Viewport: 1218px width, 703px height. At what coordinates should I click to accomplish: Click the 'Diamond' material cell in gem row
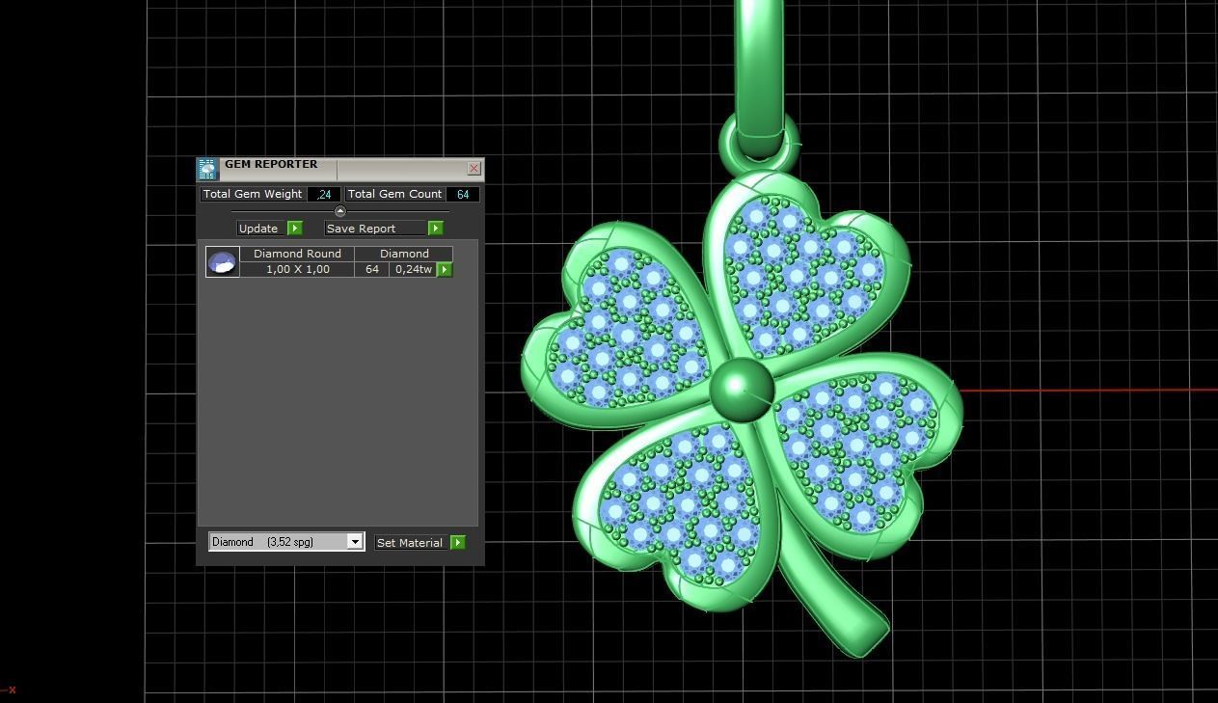[x=404, y=254]
